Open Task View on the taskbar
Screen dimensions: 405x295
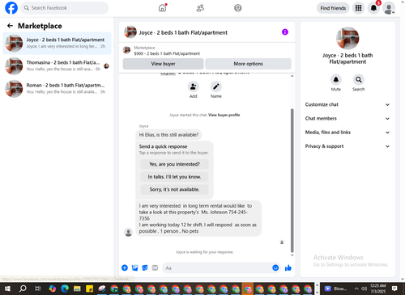[38, 289]
